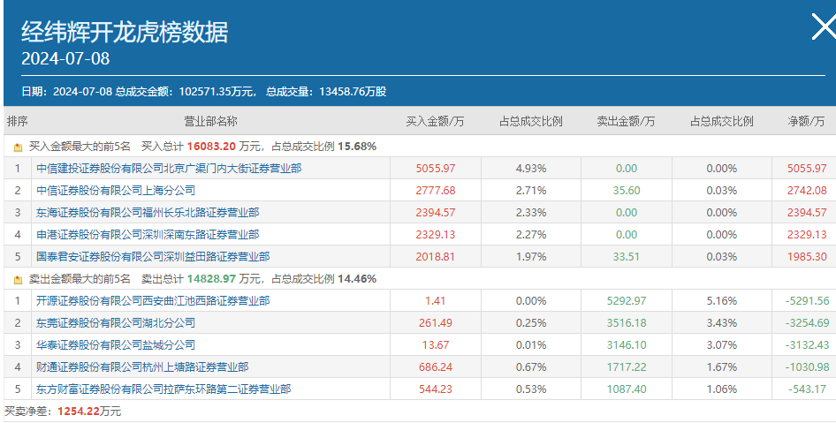
Task: Select net amount value -543.17
Action: click(x=807, y=389)
